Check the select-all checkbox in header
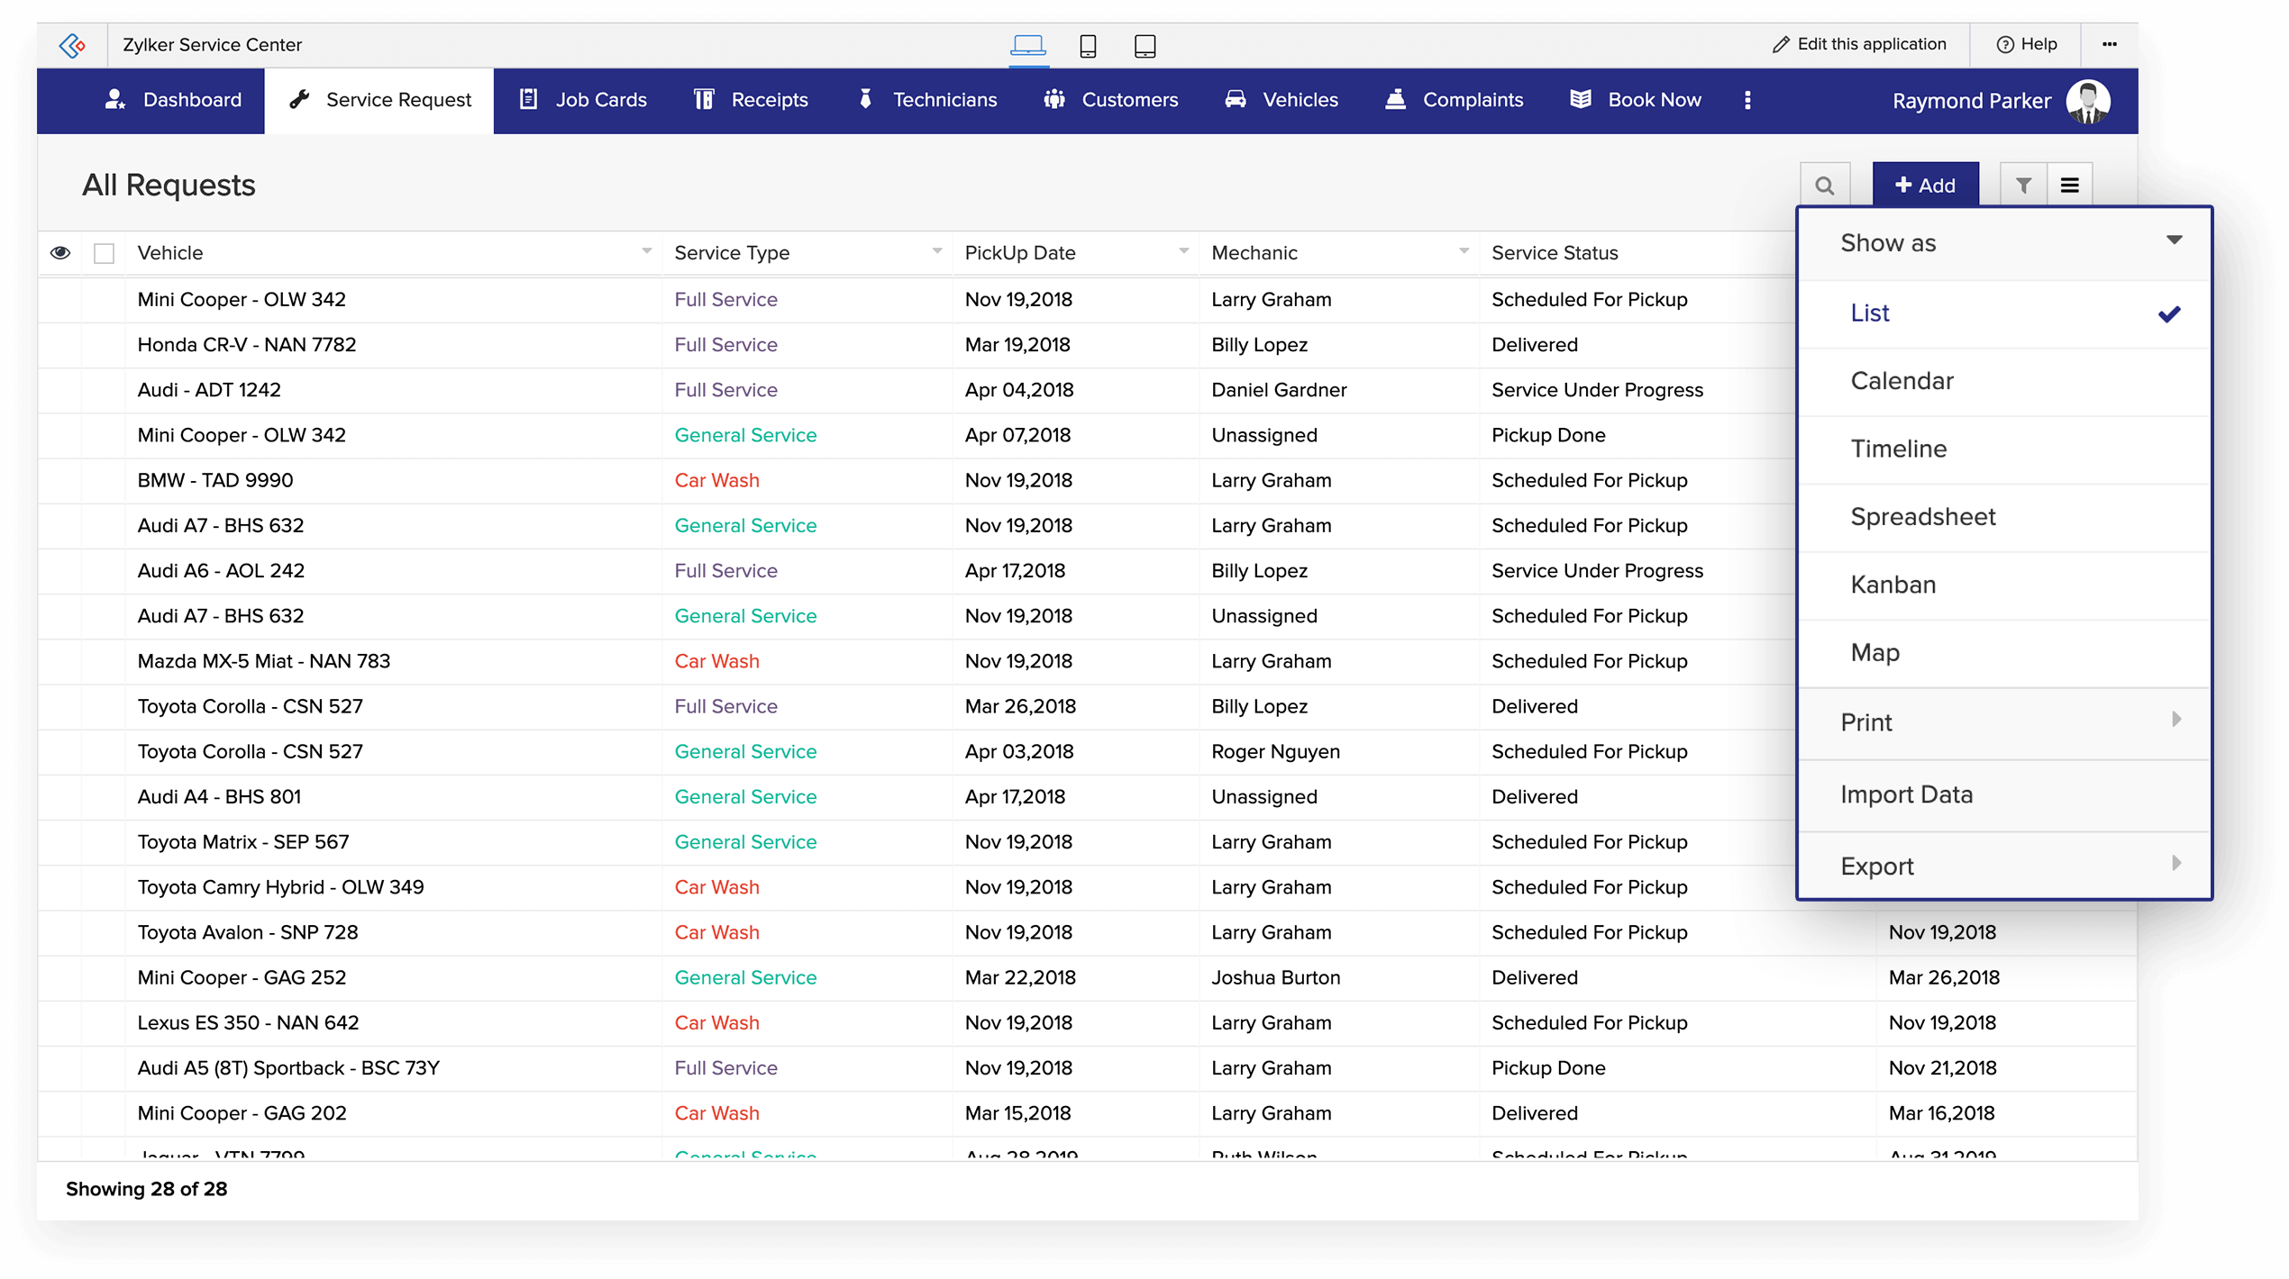 tap(105, 253)
